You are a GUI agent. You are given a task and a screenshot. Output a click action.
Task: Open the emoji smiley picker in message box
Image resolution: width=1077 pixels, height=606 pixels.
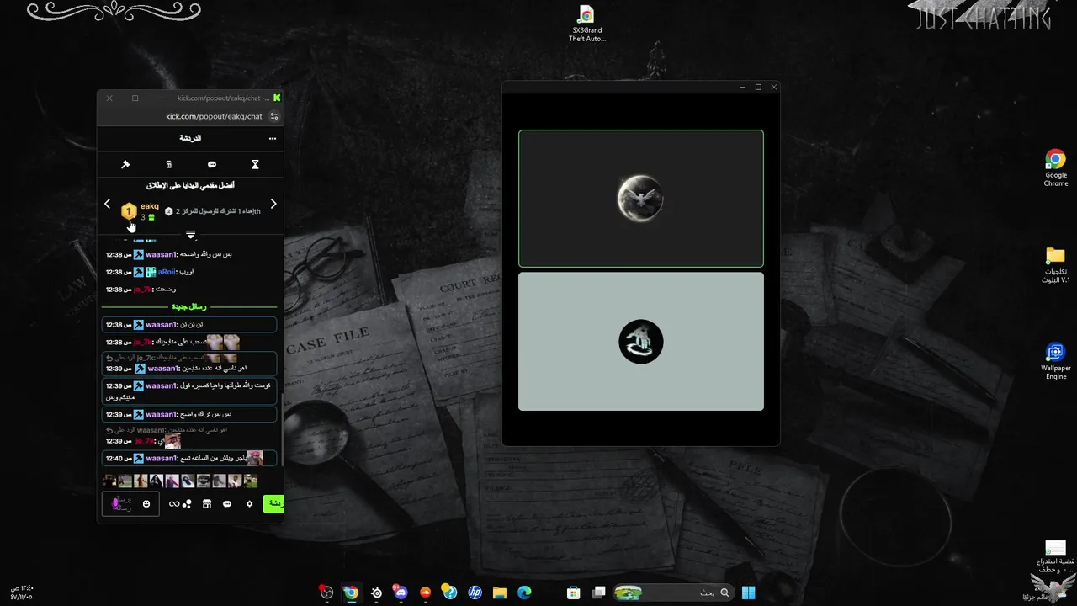coord(146,504)
